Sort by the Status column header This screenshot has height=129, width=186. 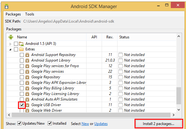124,37
